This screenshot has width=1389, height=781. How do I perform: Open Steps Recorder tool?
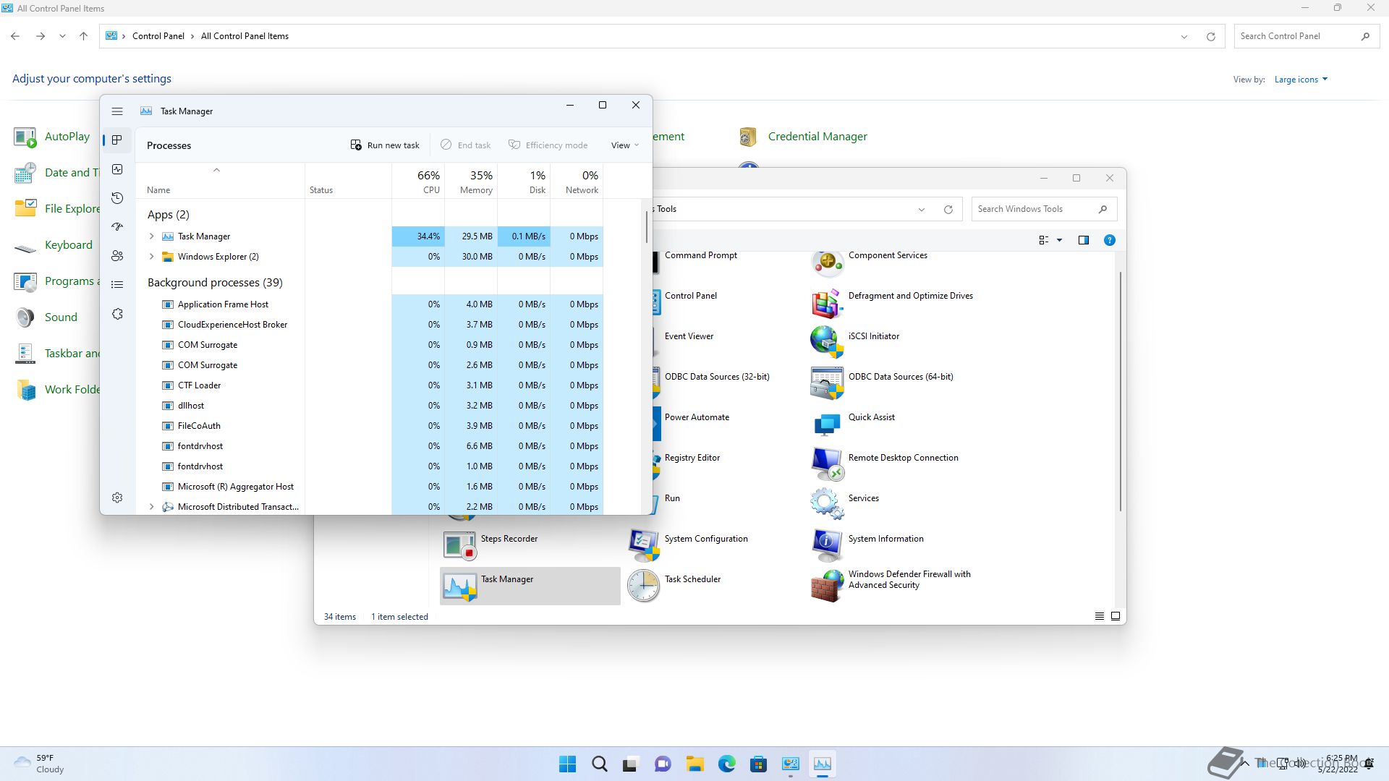point(490,545)
